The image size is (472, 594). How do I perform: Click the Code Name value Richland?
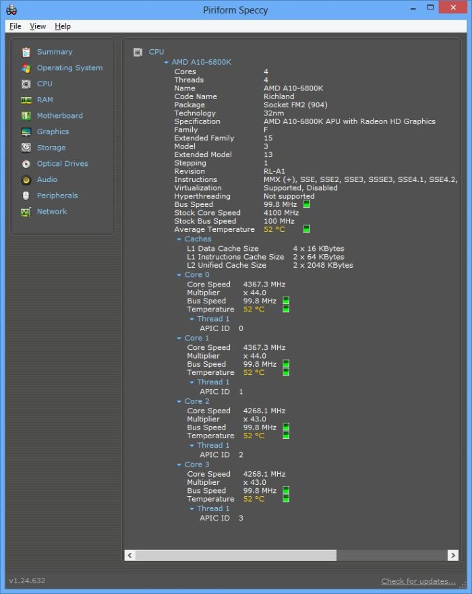[278, 96]
